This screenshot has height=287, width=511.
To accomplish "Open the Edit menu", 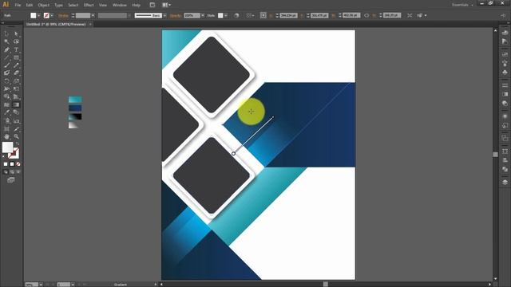I will click(x=29, y=5).
